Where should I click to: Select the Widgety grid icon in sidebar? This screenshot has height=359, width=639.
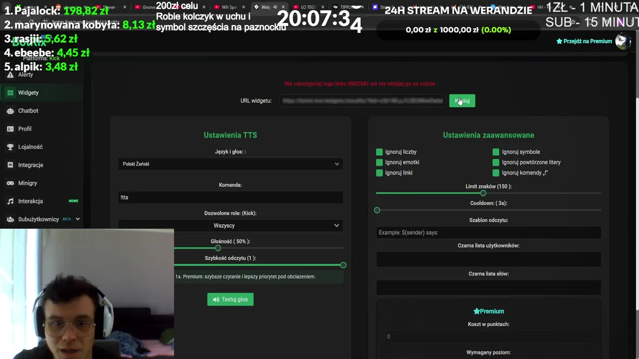point(10,93)
